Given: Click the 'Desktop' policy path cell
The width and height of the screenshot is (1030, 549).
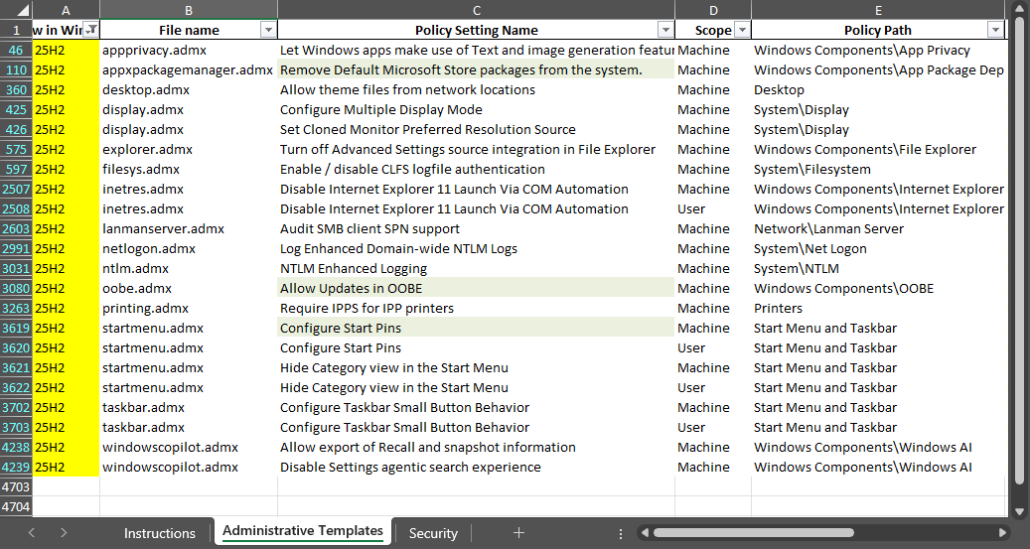Looking at the screenshot, I should [x=878, y=90].
